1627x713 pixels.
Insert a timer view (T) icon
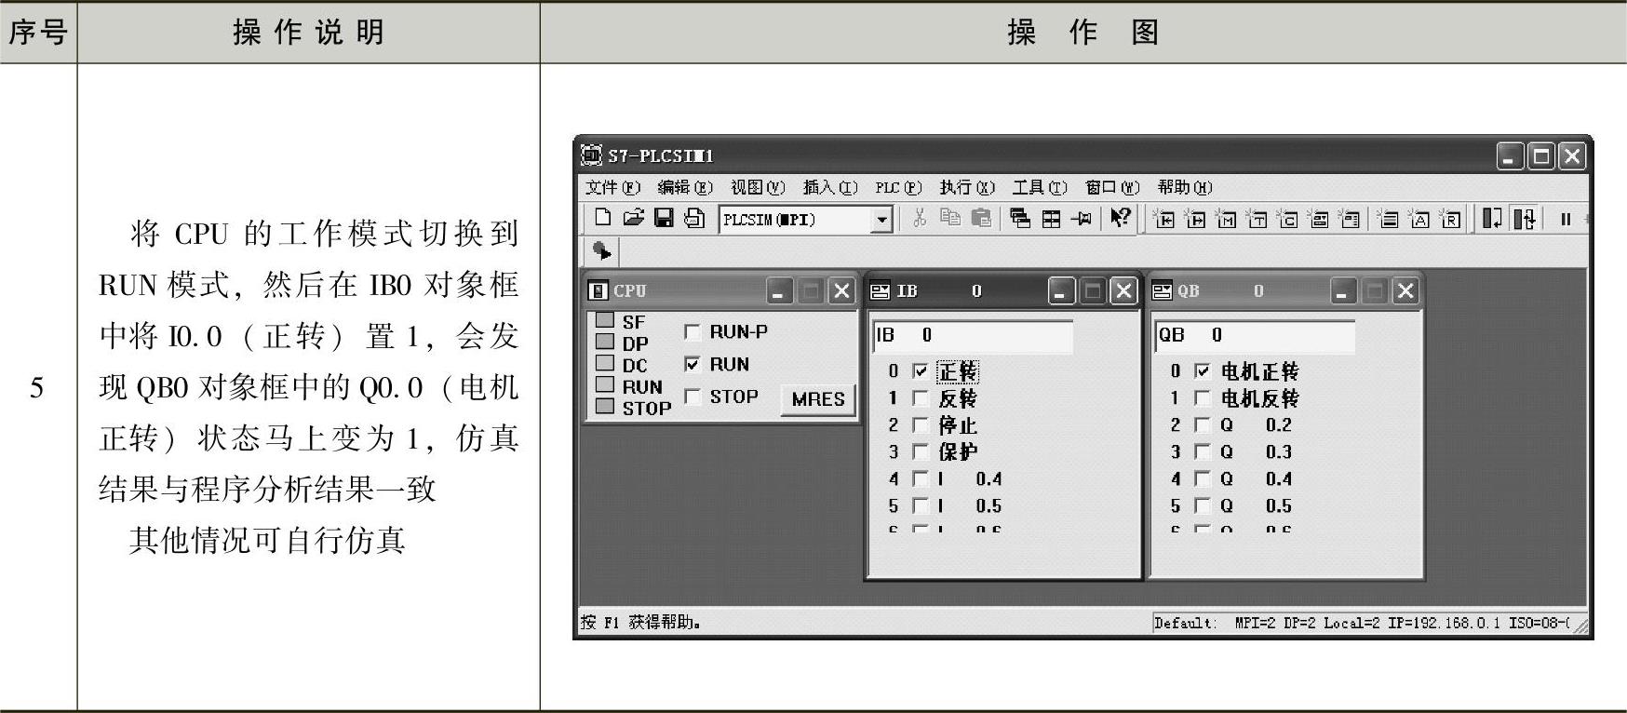[1257, 219]
